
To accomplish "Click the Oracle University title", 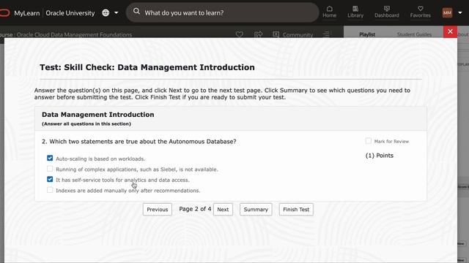I will (70, 13).
